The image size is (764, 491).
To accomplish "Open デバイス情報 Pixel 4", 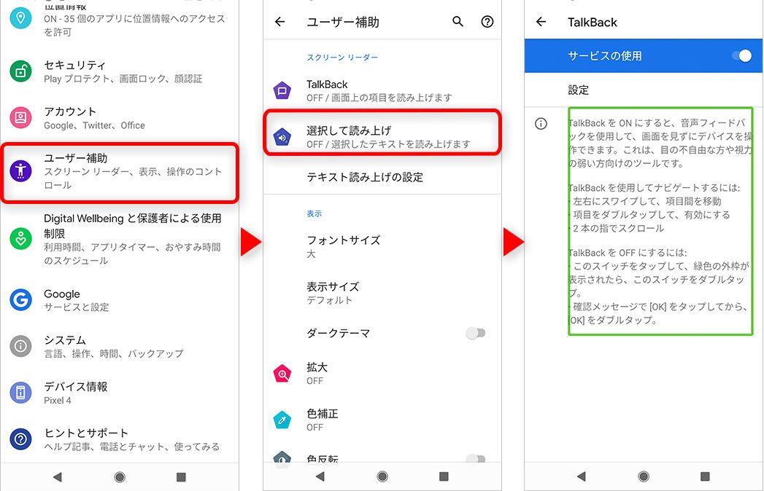I will 120,393.
